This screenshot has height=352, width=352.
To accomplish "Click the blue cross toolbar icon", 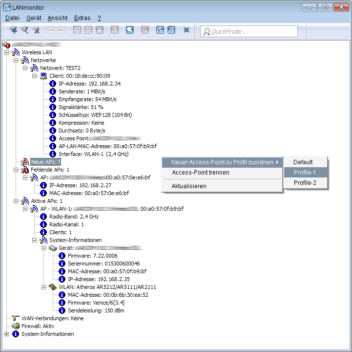I will click(x=186, y=30).
